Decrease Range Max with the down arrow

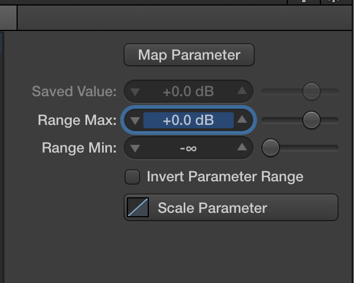click(136, 120)
